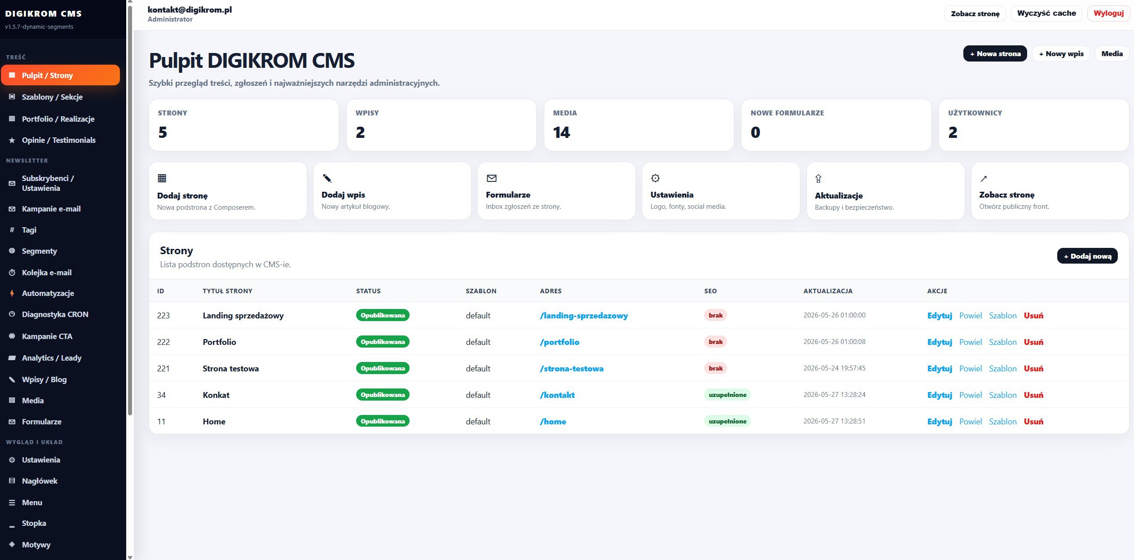This screenshot has height=560, width=1134.
Task: Click the pencil icon on Dodaj wpis card
Action: pyautogui.click(x=327, y=178)
